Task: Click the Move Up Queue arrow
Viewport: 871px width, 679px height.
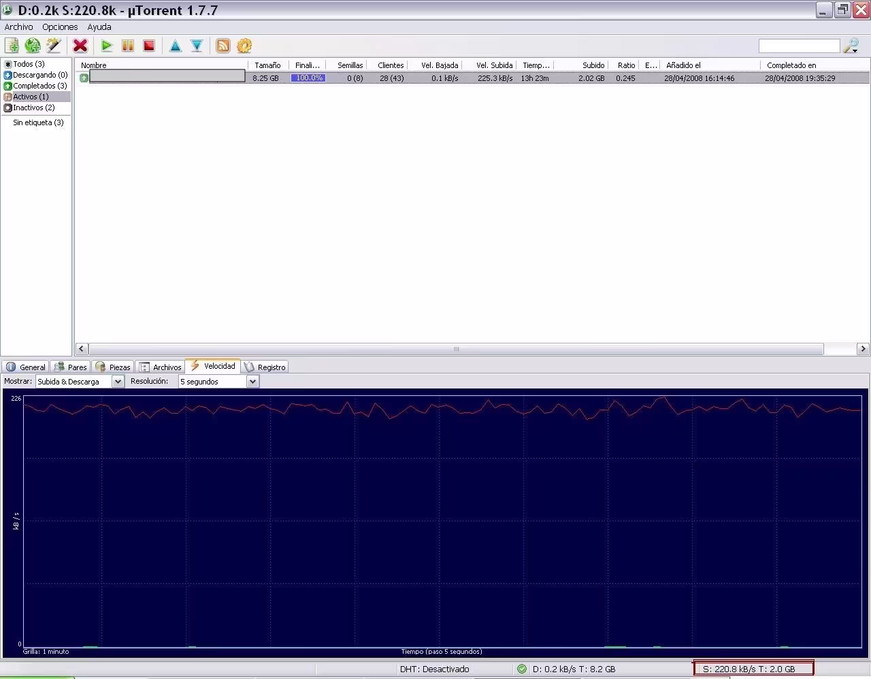Action: (176, 46)
